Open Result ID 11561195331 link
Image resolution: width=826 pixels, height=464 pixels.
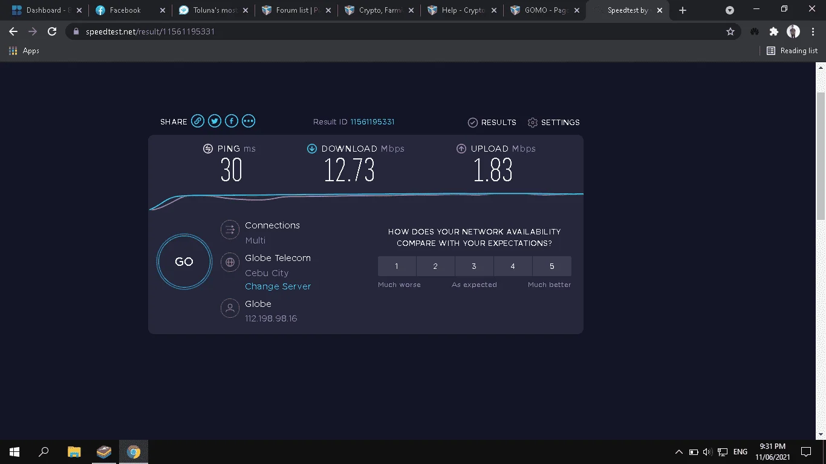[372, 122]
